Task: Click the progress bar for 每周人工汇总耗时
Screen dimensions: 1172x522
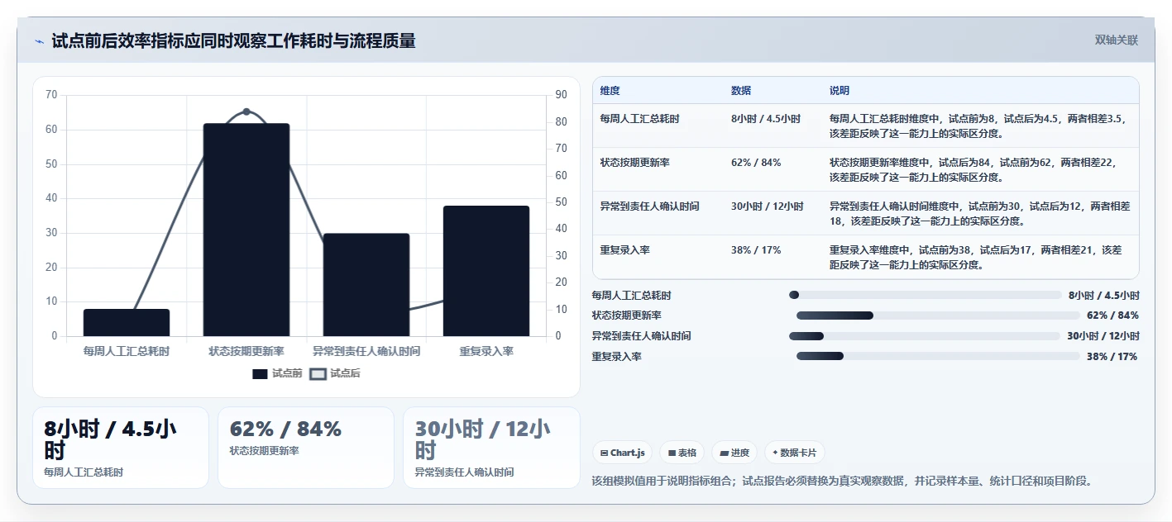Action: 926,295
